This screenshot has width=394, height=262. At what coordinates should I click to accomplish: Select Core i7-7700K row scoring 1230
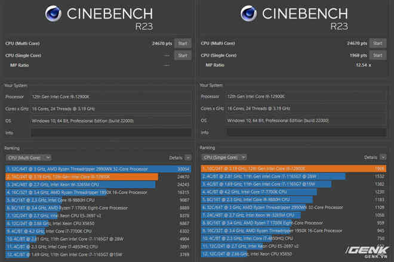294,192
